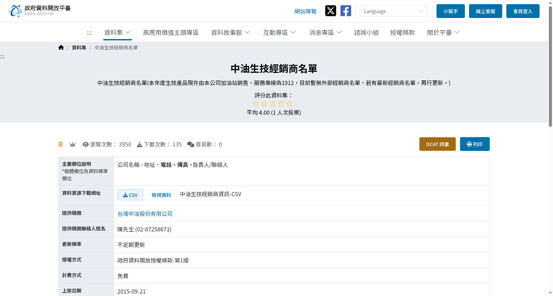Open the Facebook social icon
The image size is (553, 296).
click(346, 11)
